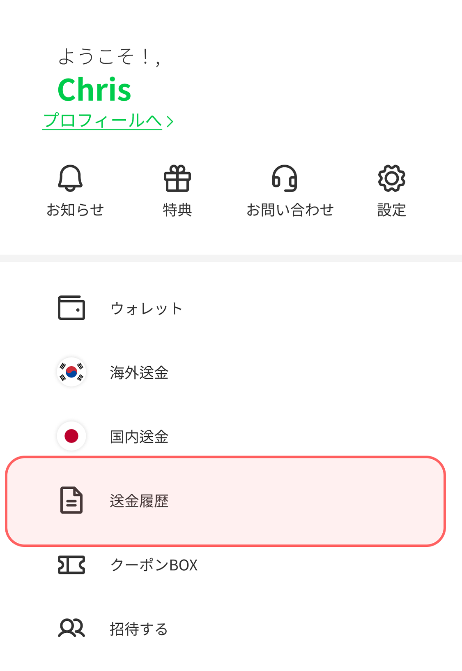Screen dimensions: 462x671
Task: Select the 海外送金 menu item
Action: point(139,373)
